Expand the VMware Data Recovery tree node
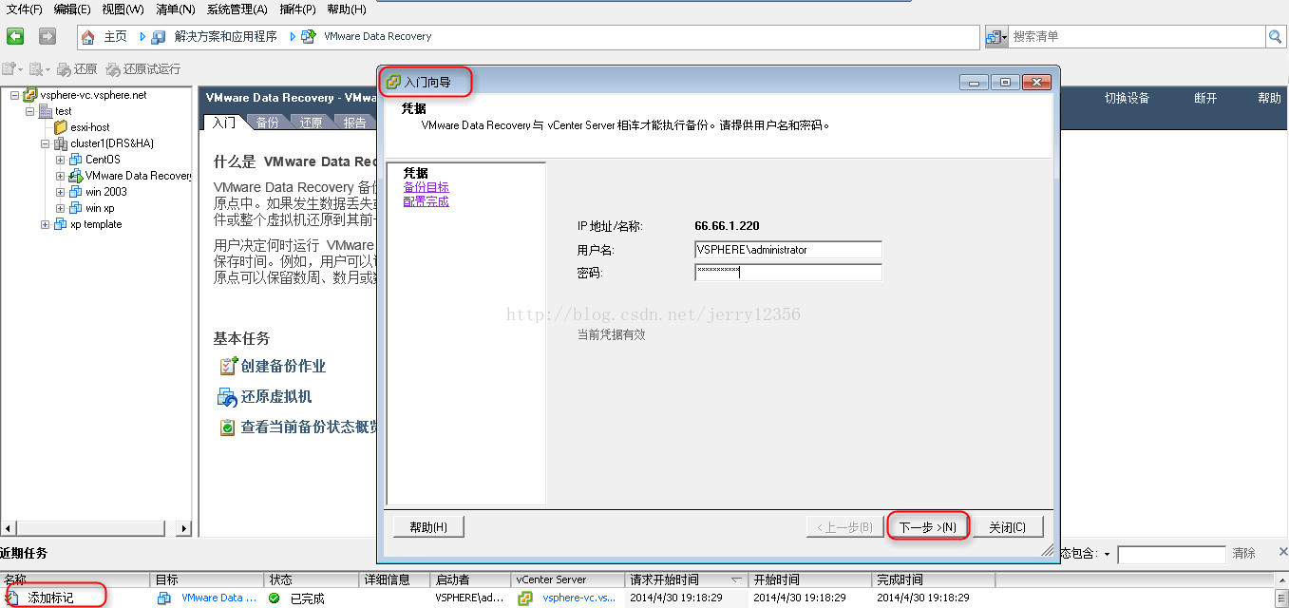Image resolution: width=1289 pixels, height=608 pixels. (60, 176)
